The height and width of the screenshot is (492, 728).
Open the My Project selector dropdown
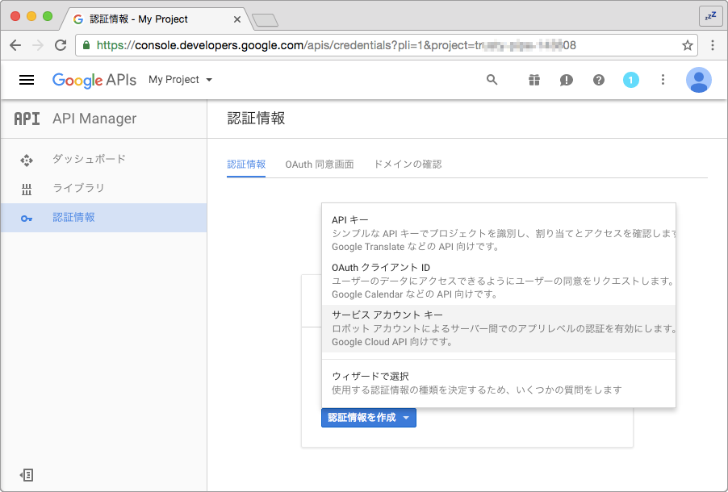click(180, 80)
